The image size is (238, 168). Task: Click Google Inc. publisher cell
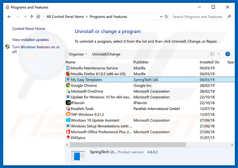[x=143, y=85]
